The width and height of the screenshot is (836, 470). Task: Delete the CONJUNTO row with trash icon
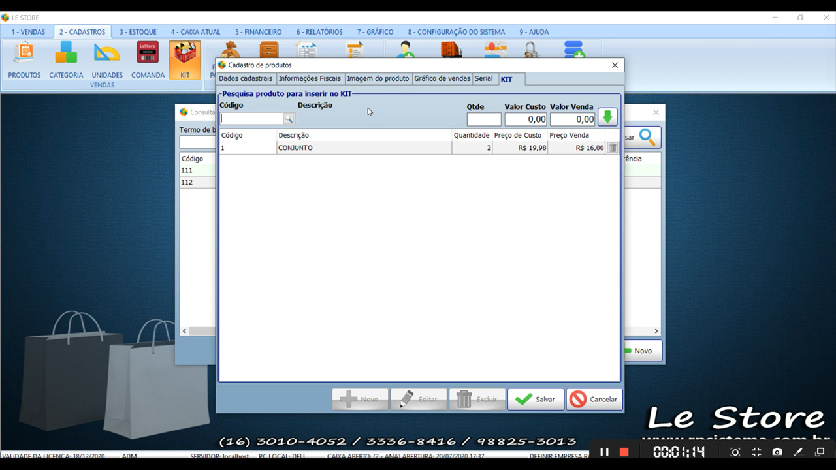coord(612,148)
